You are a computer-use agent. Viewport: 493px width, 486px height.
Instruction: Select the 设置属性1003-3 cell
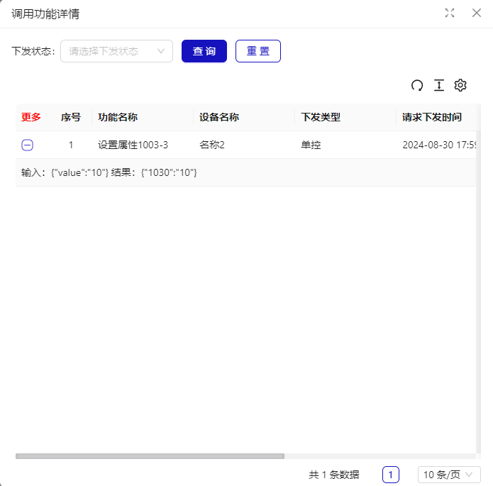click(x=133, y=145)
